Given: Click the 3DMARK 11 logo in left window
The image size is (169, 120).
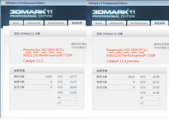Looking at the screenshot, I should pyautogui.click(x=31, y=13).
